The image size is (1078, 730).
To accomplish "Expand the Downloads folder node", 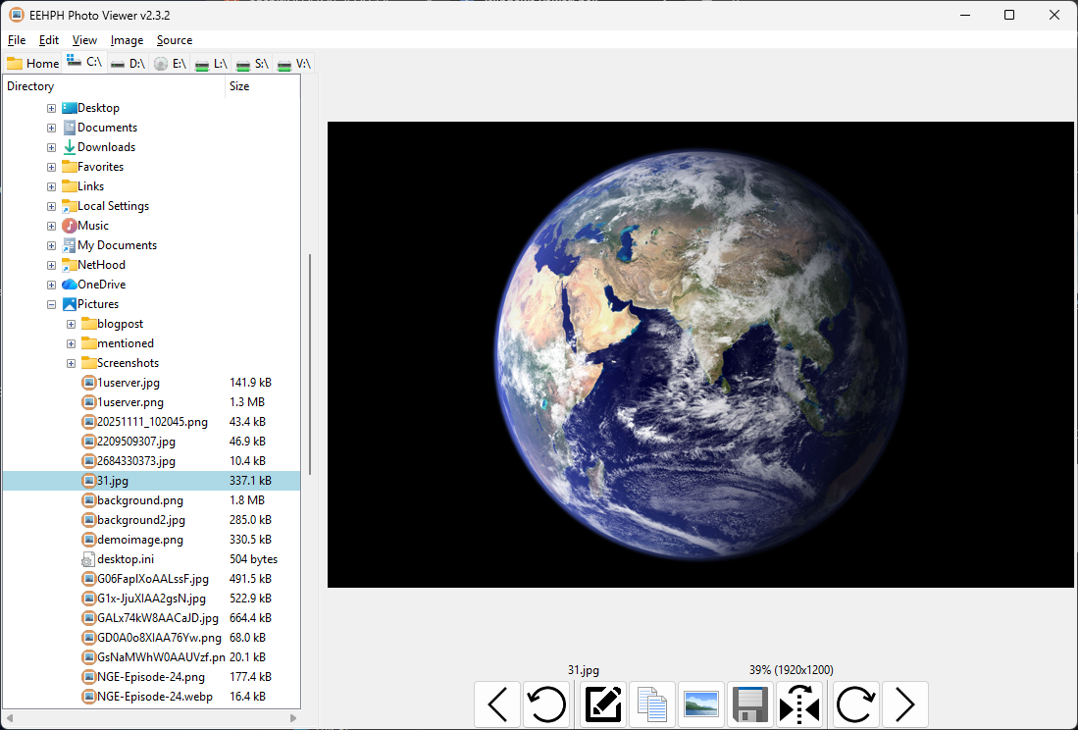I will pos(52,147).
